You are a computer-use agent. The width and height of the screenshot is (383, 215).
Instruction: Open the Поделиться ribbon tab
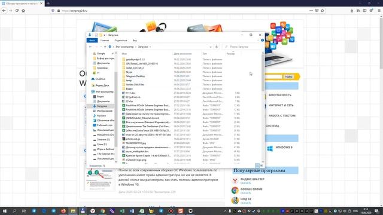pos(121,41)
